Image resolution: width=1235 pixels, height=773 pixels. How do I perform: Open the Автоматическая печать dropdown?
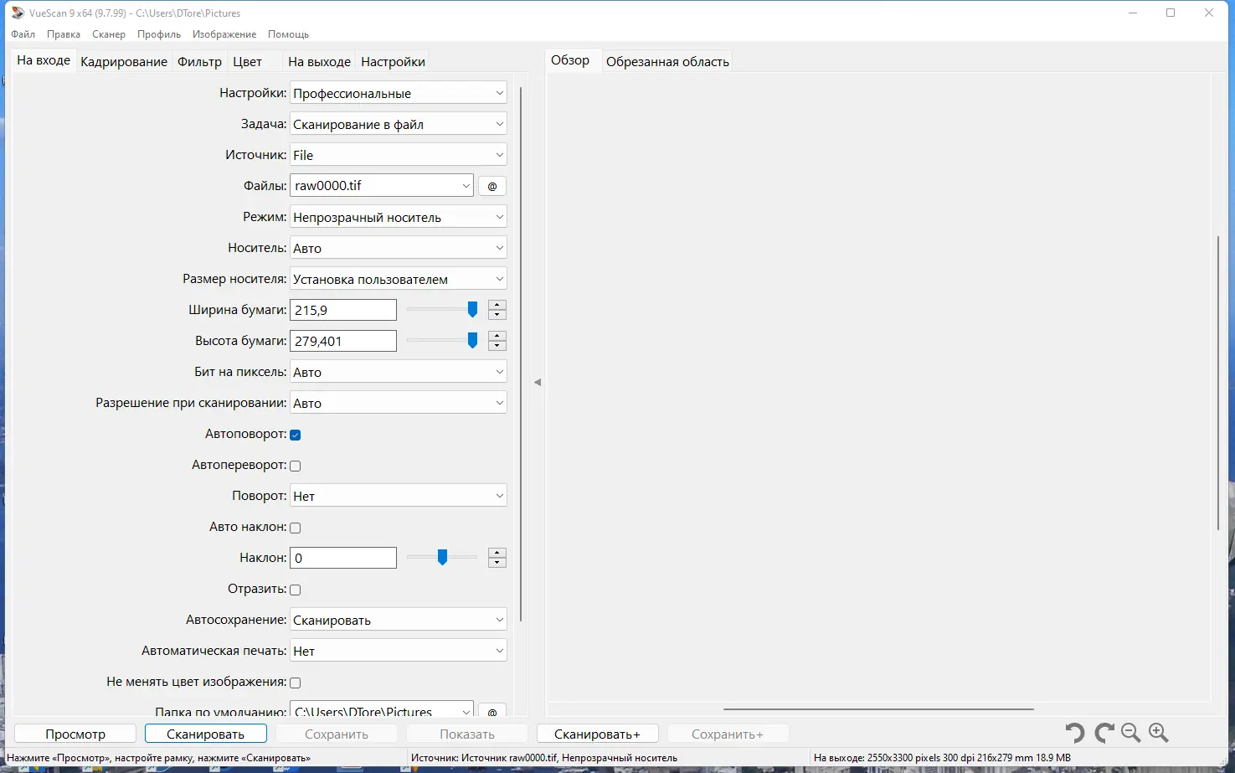pyautogui.click(x=399, y=651)
